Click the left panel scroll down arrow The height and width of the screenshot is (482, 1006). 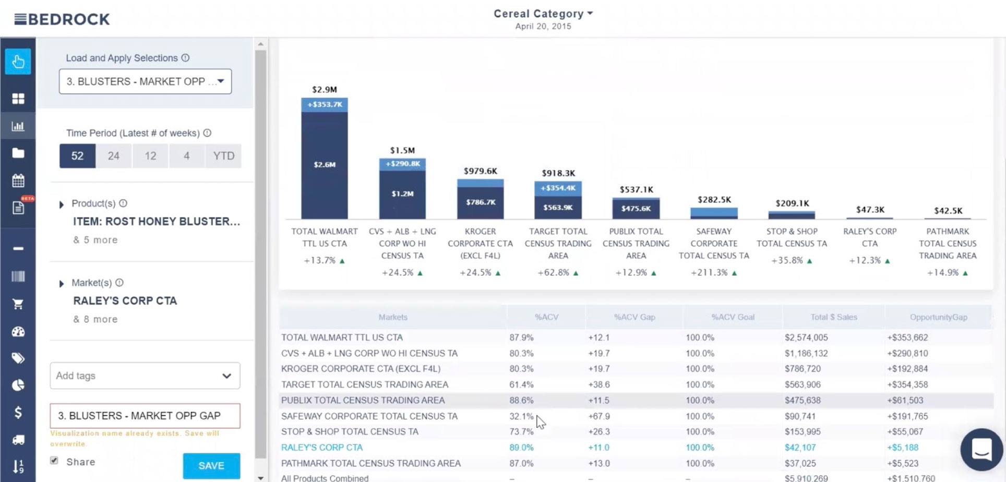tap(260, 477)
